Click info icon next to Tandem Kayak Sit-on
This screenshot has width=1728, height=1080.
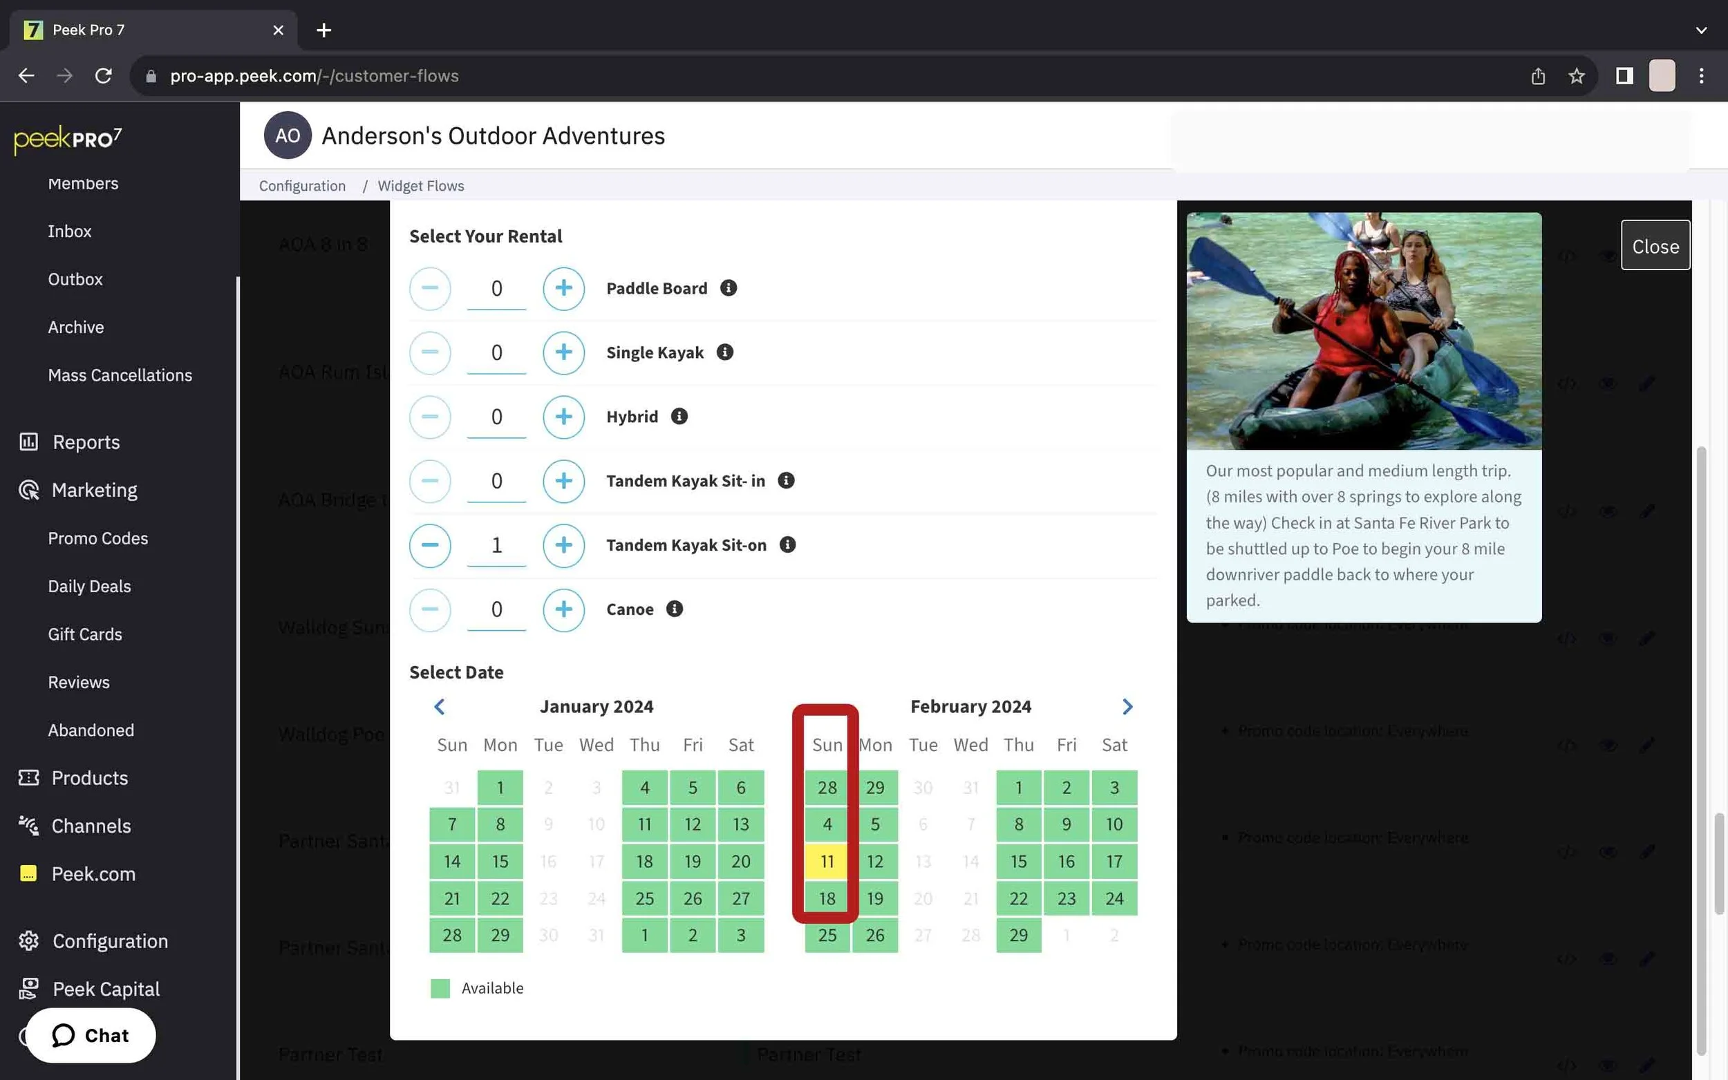[787, 545]
